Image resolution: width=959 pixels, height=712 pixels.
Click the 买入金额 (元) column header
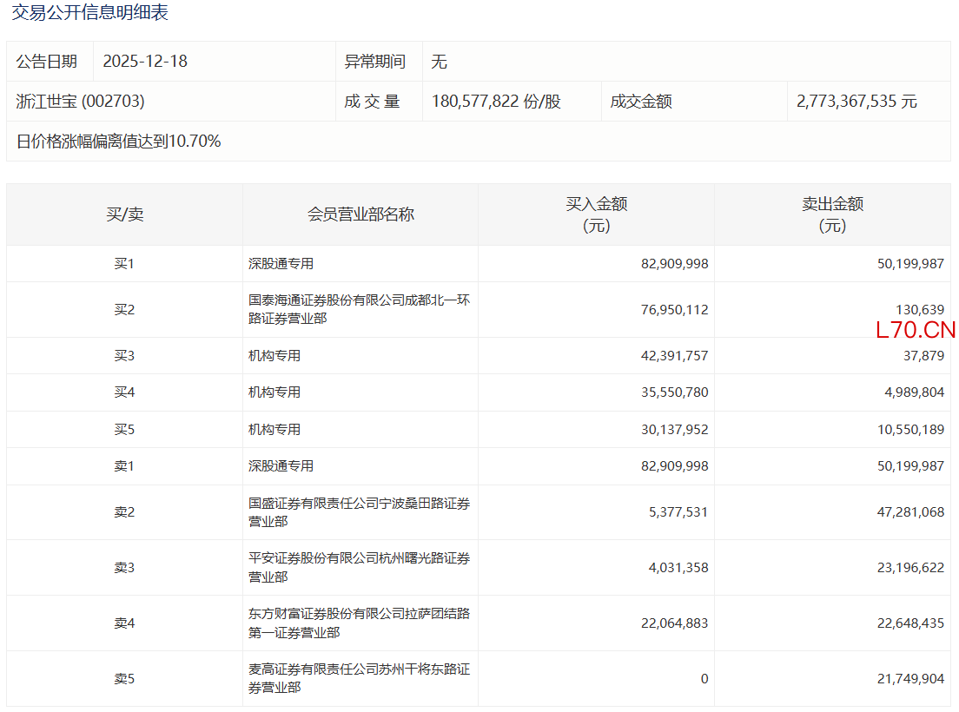click(x=596, y=214)
